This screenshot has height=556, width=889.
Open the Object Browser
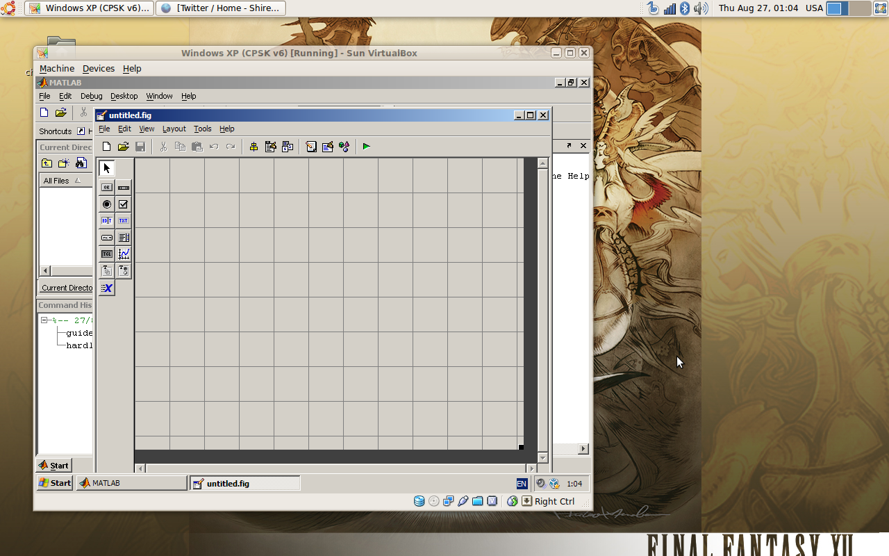[x=344, y=147]
